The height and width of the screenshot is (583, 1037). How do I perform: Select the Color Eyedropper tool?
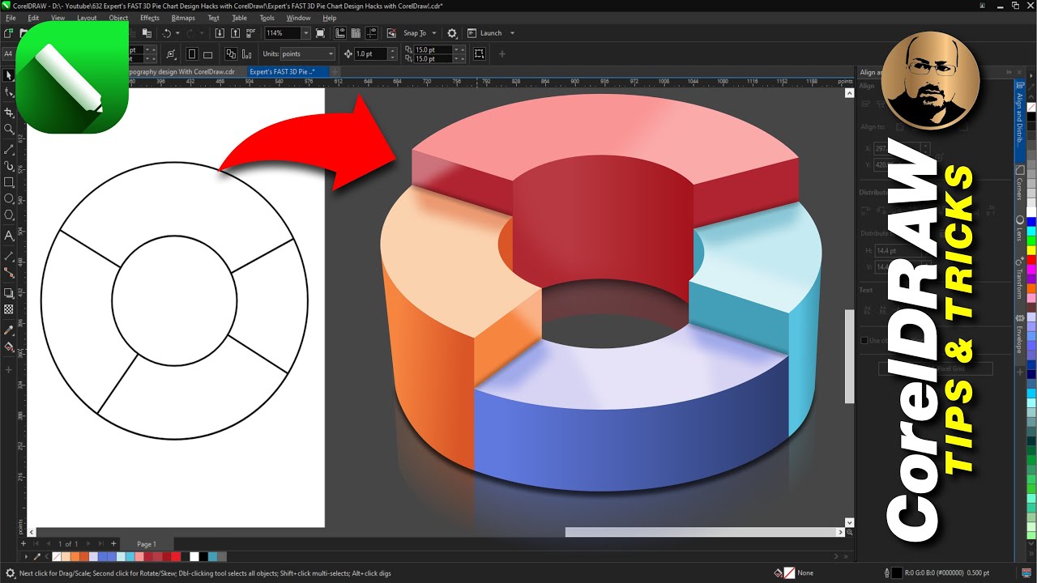(9, 330)
